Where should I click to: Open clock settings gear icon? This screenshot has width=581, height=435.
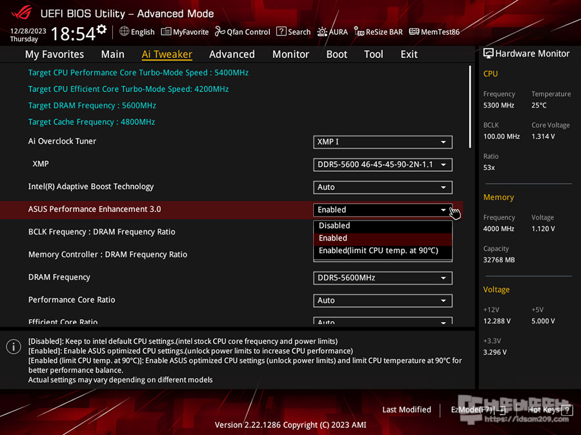[x=101, y=29]
